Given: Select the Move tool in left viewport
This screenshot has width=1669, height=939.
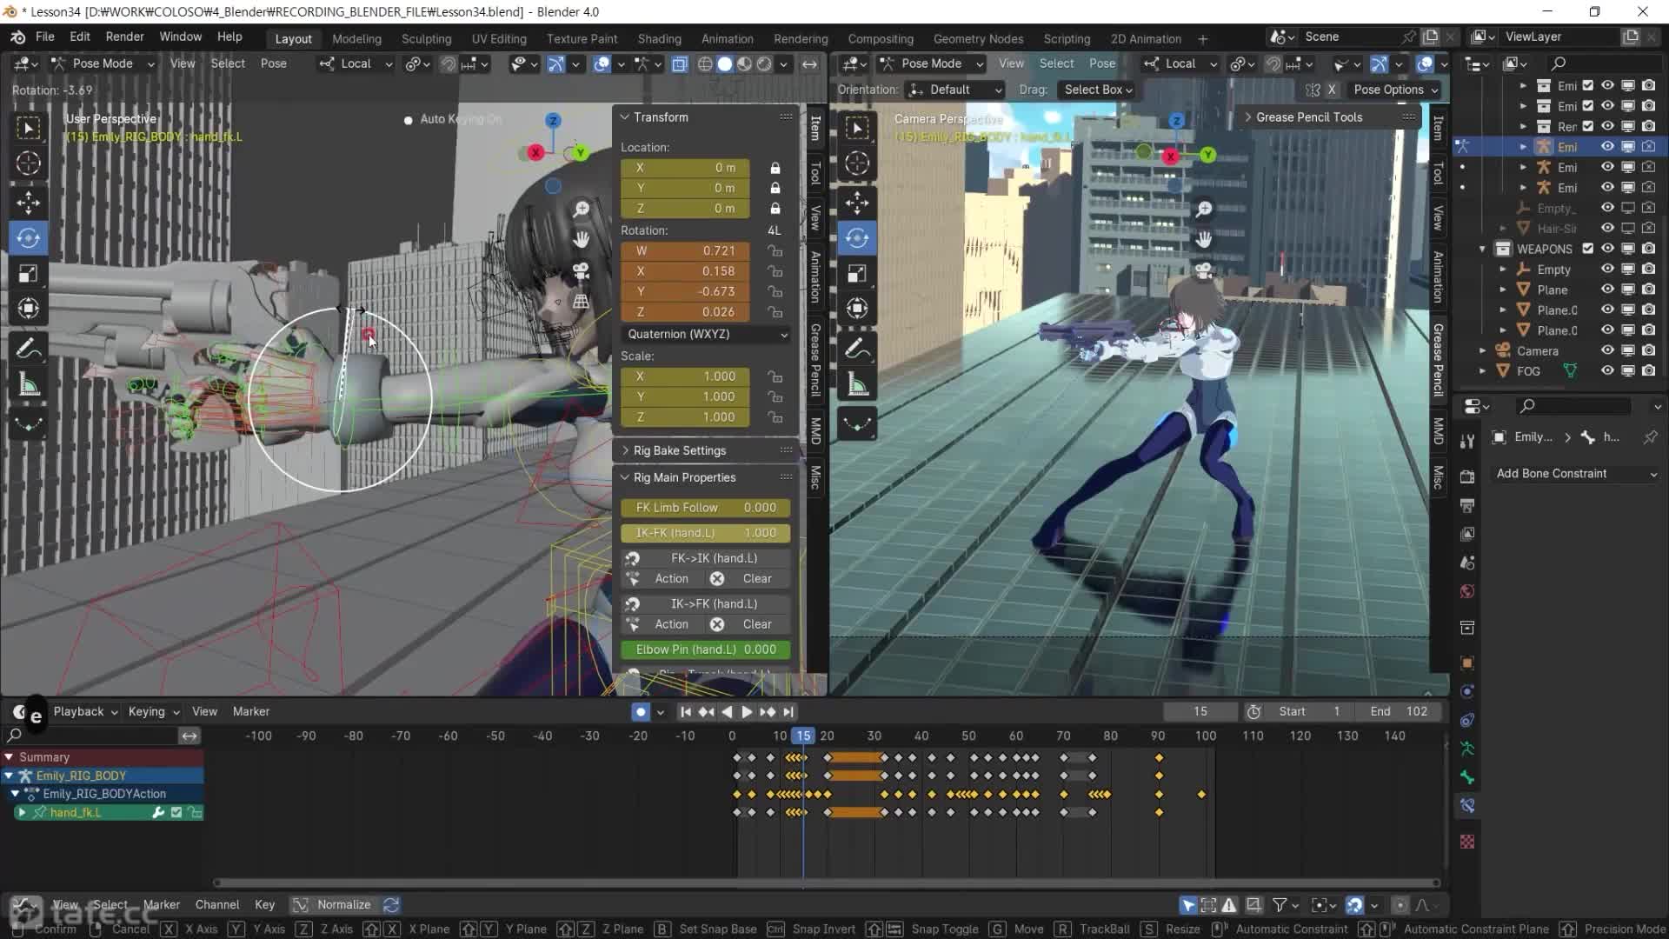Looking at the screenshot, I should click(x=28, y=203).
